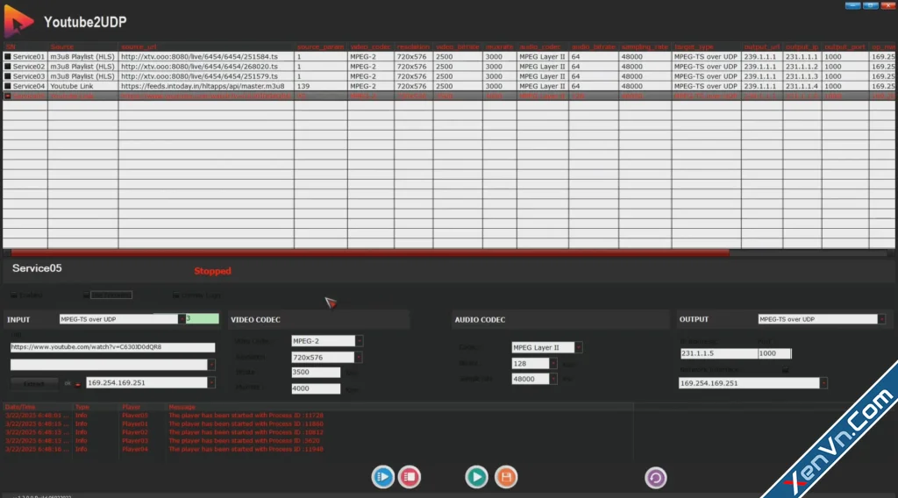Image resolution: width=898 pixels, height=498 pixels.
Task: Click the Youtube Link source cell of Service04
Action: coord(83,86)
